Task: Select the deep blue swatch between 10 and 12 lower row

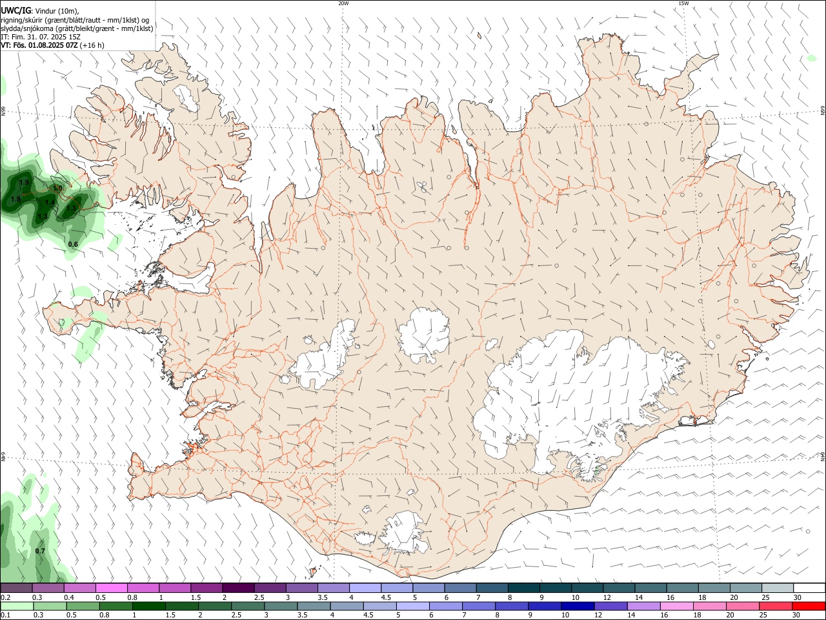Action: pyautogui.click(x=578, y=606)
